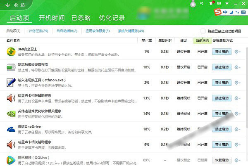This screenshot has height=166, width=248.
Task: Click 英伟达游戏优化软件相关程序 name text
Action: tap(40, 111)
